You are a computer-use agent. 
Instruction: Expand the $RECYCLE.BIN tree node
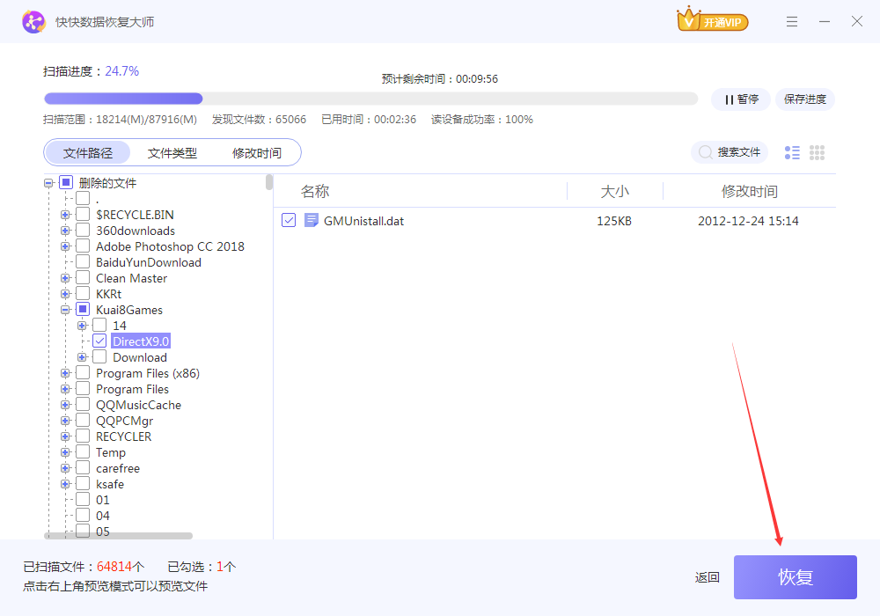[x=65, y=215]
